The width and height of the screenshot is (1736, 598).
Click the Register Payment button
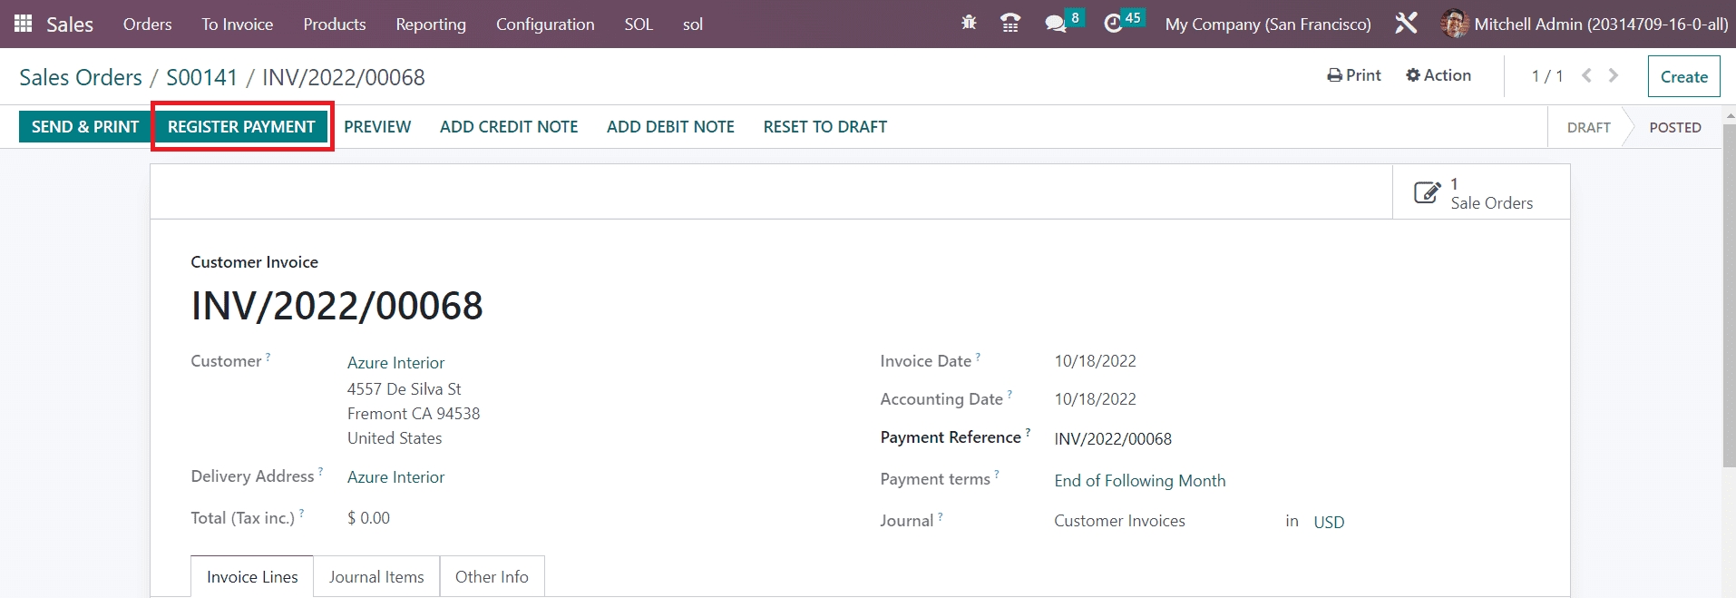(x=241, y=127)
